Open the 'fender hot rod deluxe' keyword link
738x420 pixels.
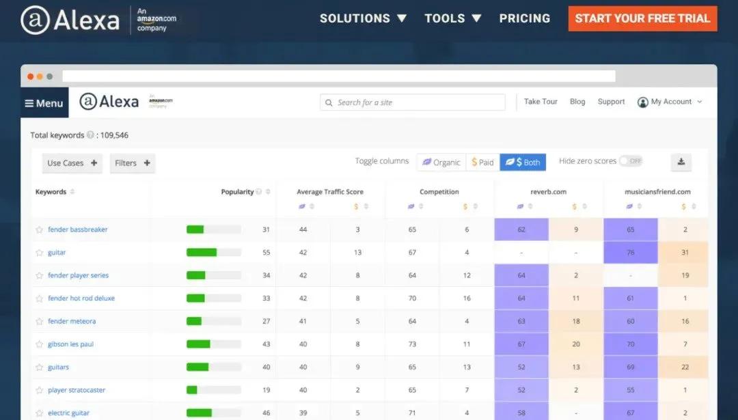click(81, 298)
